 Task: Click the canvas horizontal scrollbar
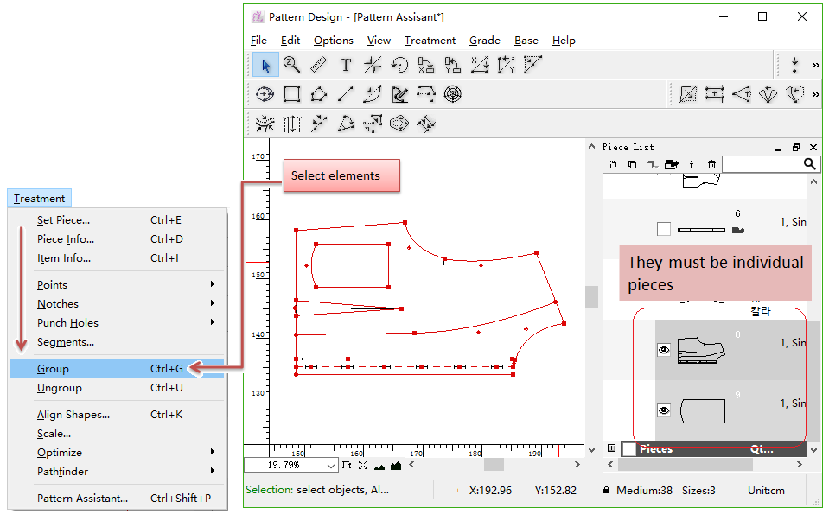494,465
